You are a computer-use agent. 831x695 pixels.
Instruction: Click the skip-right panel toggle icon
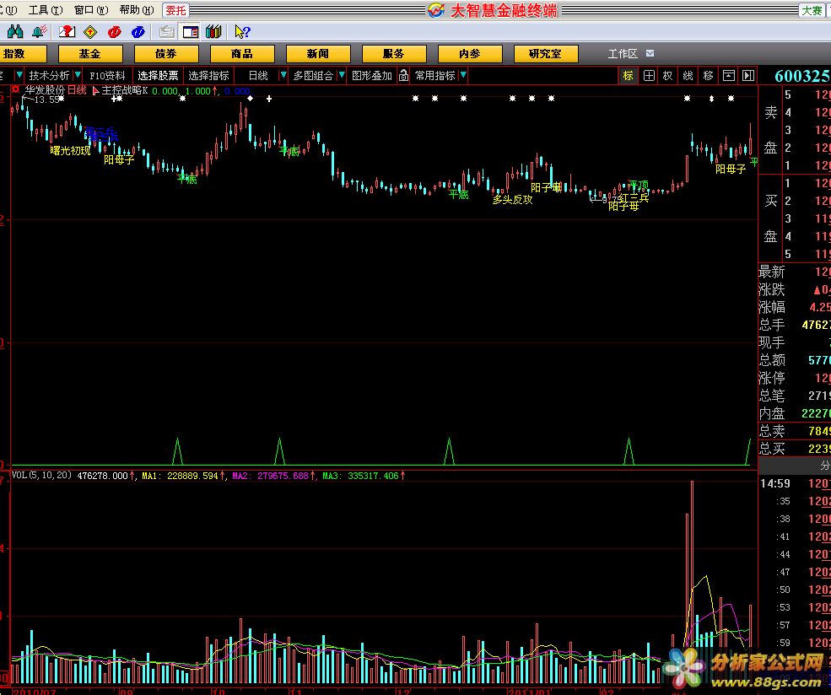(747, 75)
